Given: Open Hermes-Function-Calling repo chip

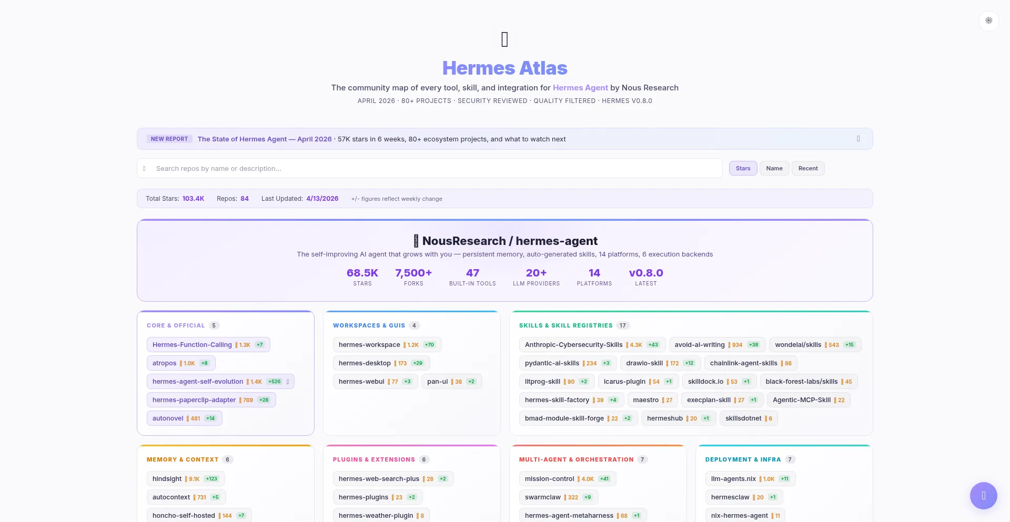Looking at the screenshot, I should (x=208, y=345).
